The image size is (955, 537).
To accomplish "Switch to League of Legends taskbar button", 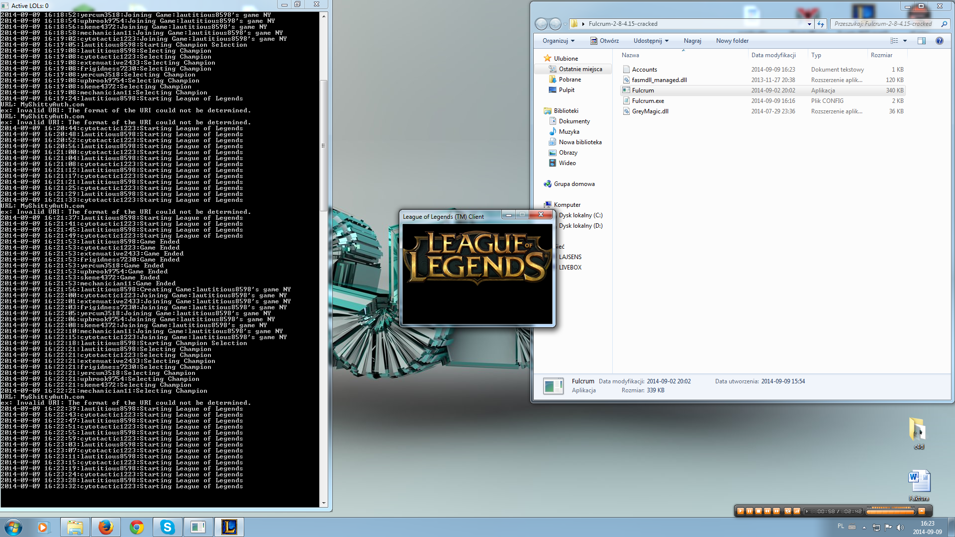I will click(x=229, y=527).
